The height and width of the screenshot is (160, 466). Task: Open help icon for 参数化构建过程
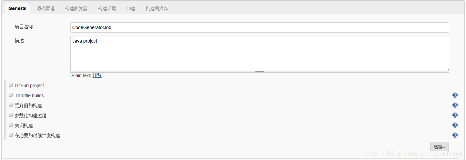coord(455,115)
